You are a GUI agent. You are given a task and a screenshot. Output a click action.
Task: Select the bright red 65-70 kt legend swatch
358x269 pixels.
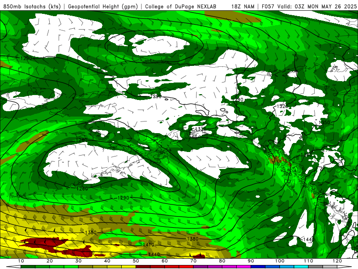(186, 267)
